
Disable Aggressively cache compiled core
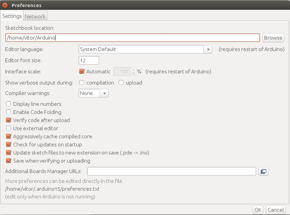point(9,137)
